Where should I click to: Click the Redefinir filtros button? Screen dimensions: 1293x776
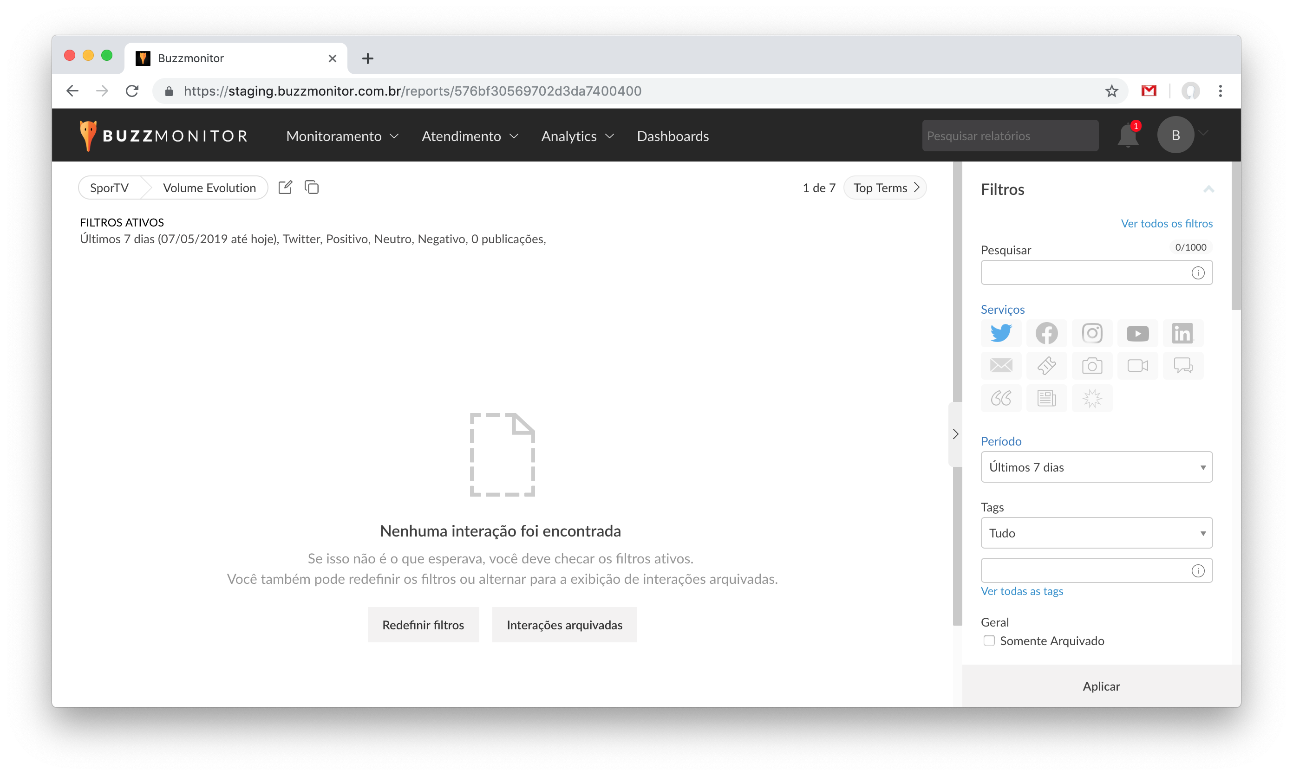423,625
